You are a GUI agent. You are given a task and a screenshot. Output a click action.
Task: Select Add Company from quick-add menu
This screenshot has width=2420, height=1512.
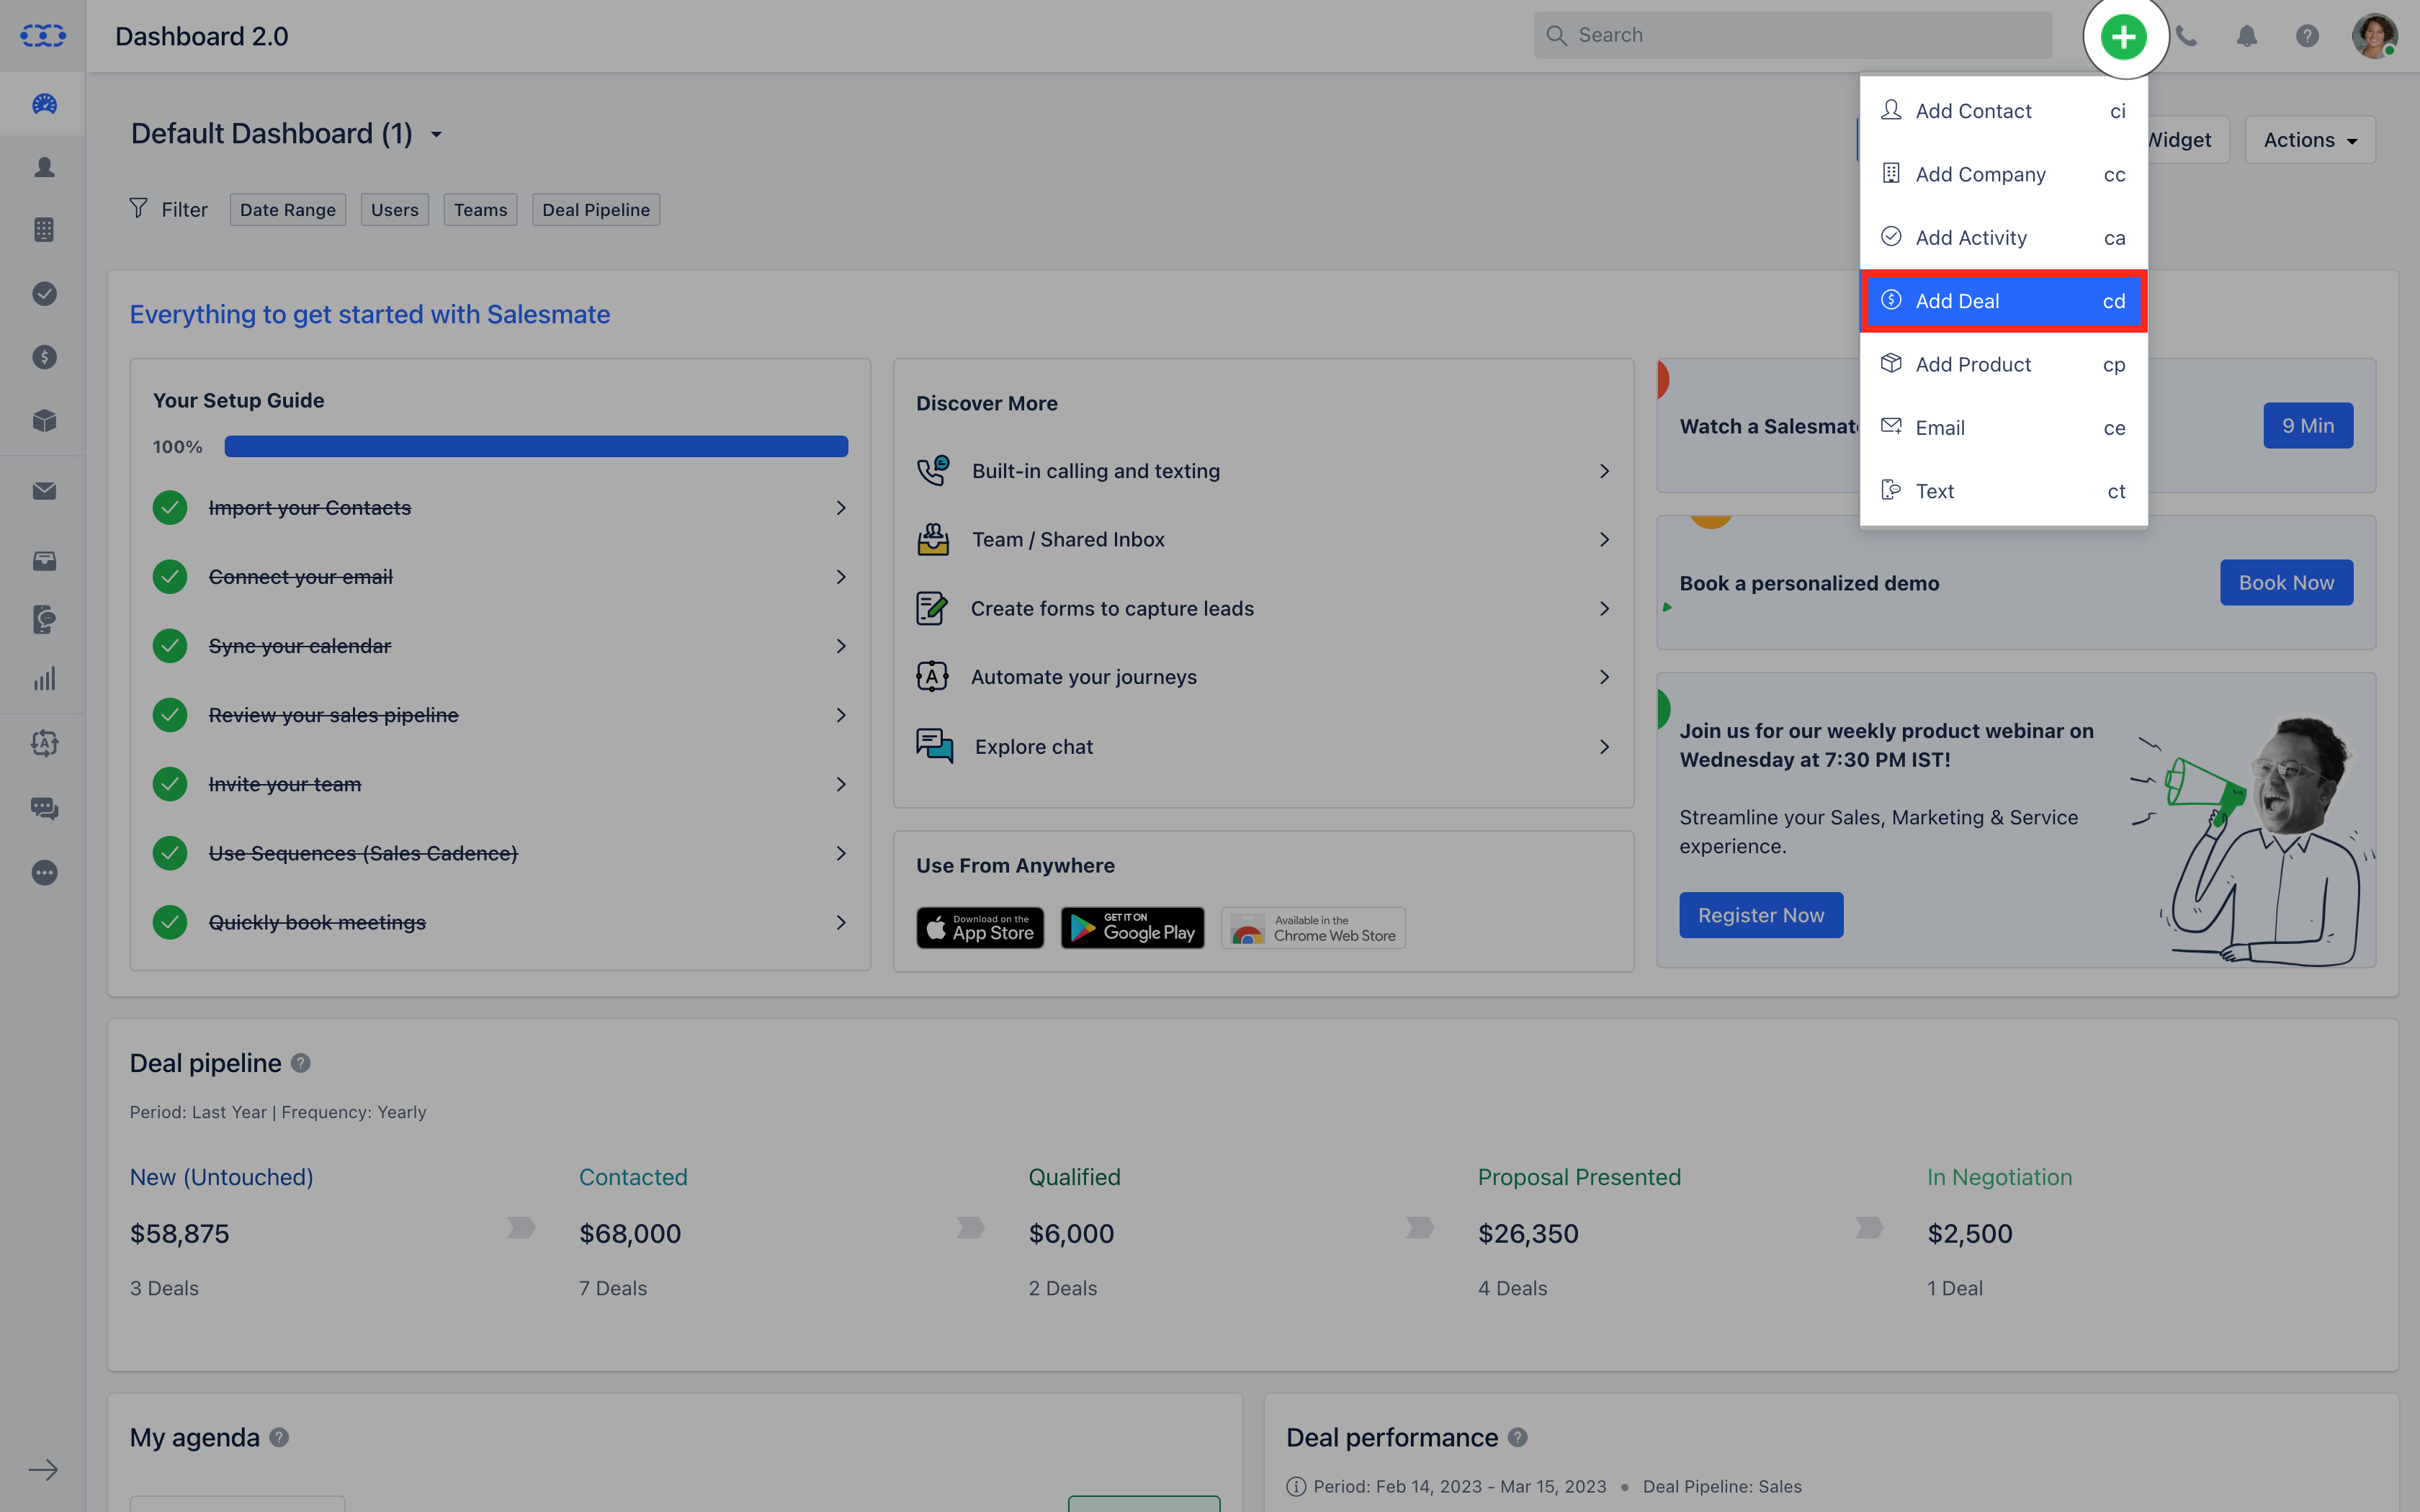(x=2003, y=174)
